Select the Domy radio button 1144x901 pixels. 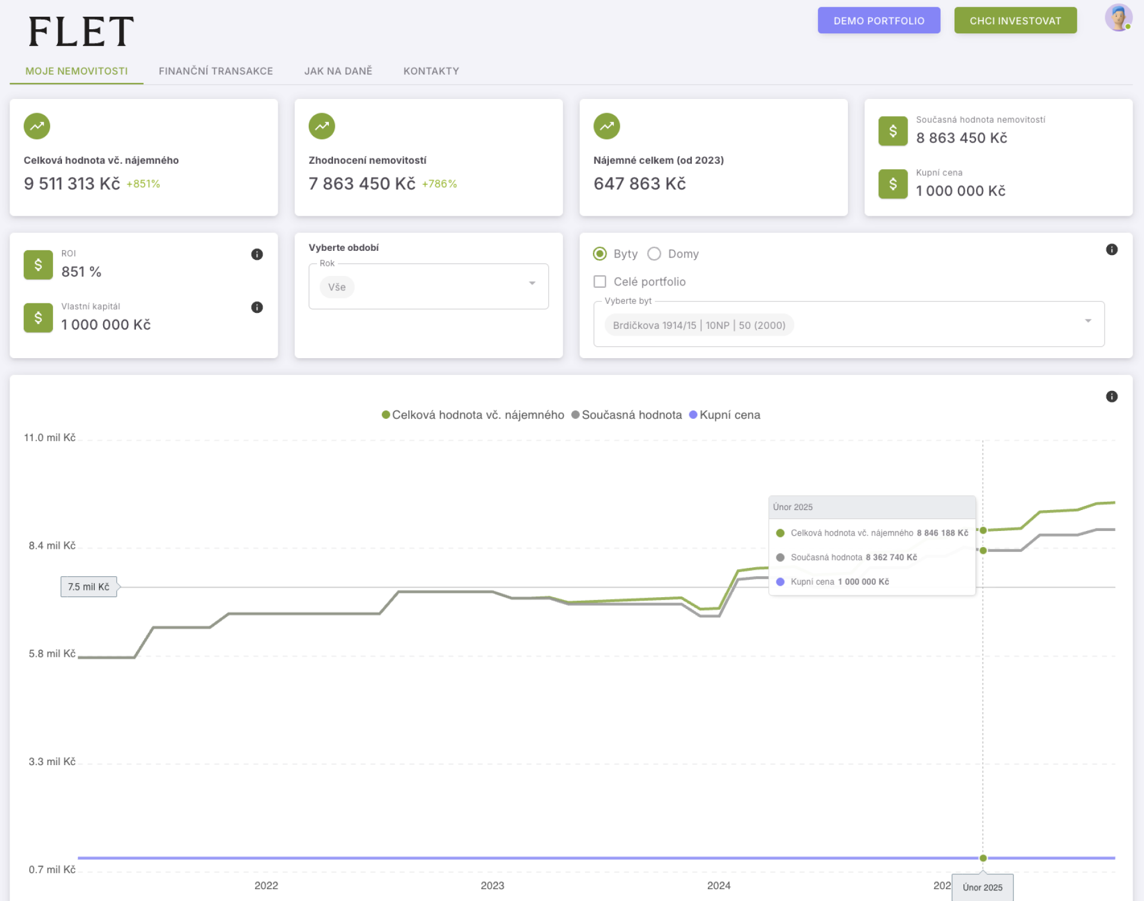[x=654, y=254]
